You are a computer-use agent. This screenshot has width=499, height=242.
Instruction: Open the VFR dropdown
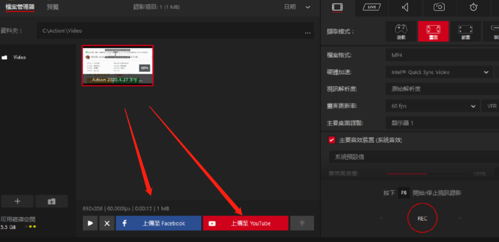tap(490, 106)
